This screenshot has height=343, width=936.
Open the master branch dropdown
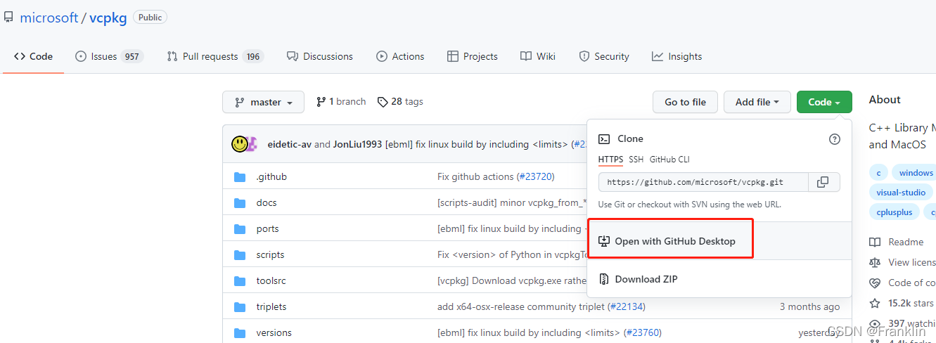263,102
